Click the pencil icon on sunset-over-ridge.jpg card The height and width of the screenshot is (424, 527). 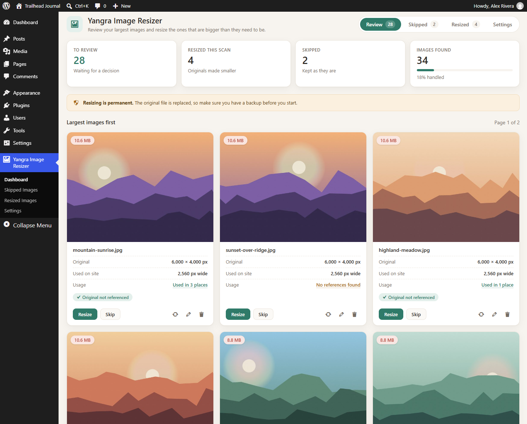341,314
